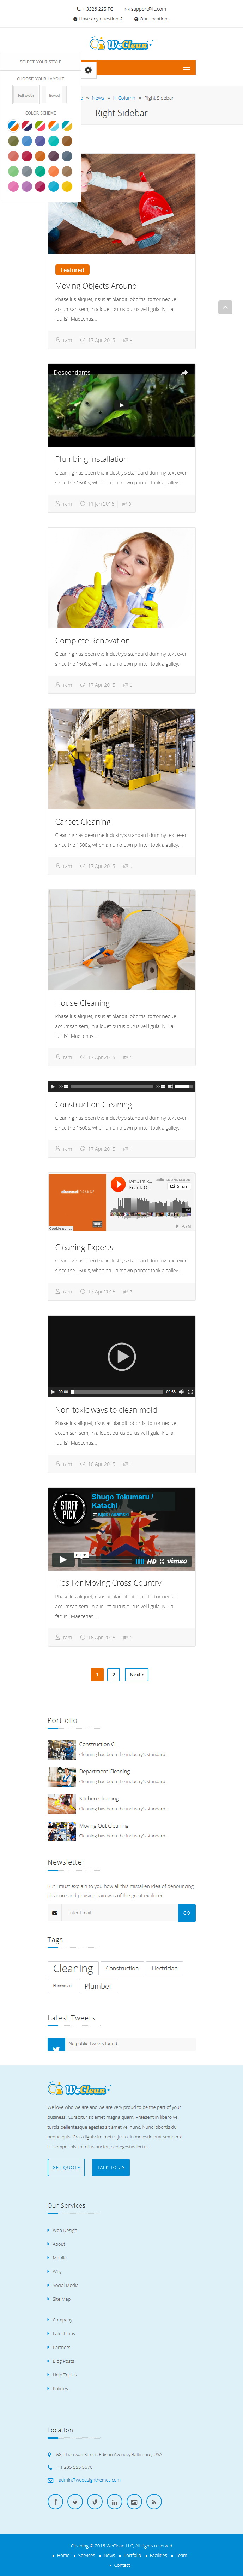243x2576 pixels.
Task: Play the Non-toxic mold video
Action: (x=121, y=1356)
